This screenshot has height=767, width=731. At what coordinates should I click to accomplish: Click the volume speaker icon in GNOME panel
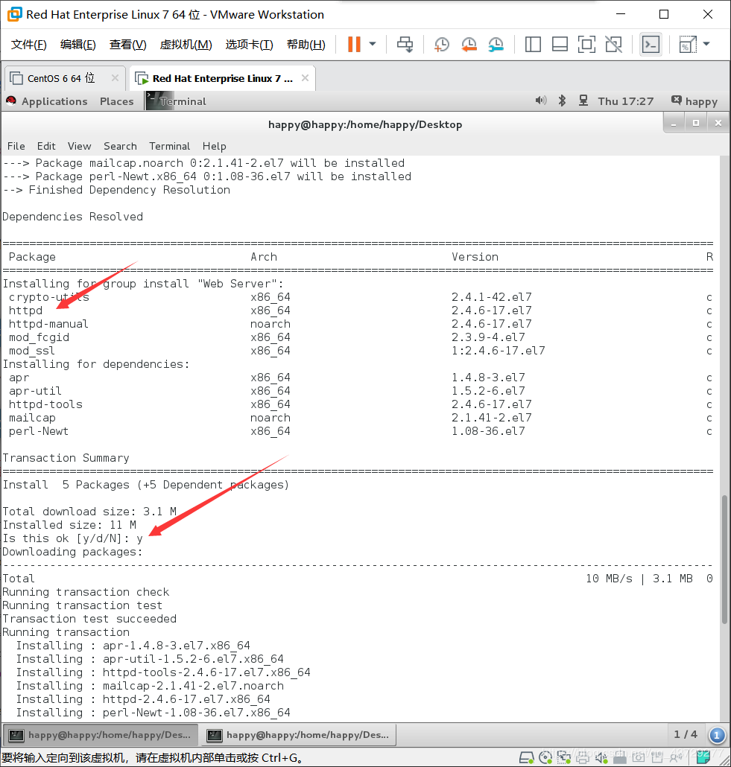(x=540, y=101)
